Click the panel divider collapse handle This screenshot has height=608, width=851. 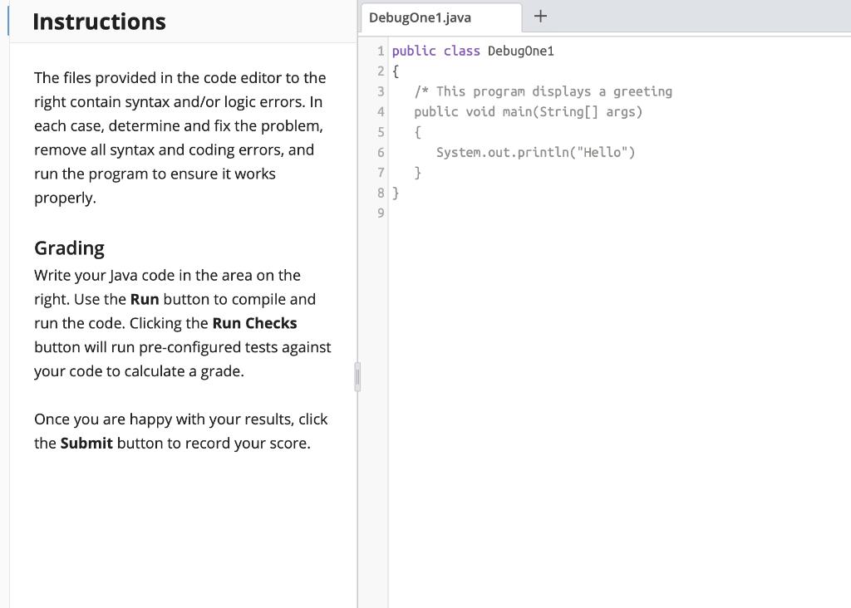pos(357,375)
